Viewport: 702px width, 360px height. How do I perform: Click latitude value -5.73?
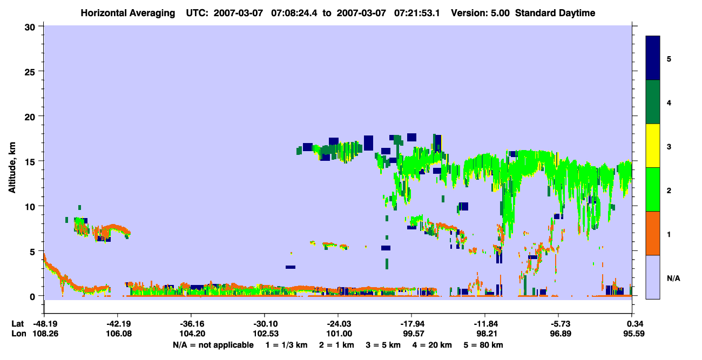tap(558, 324)
